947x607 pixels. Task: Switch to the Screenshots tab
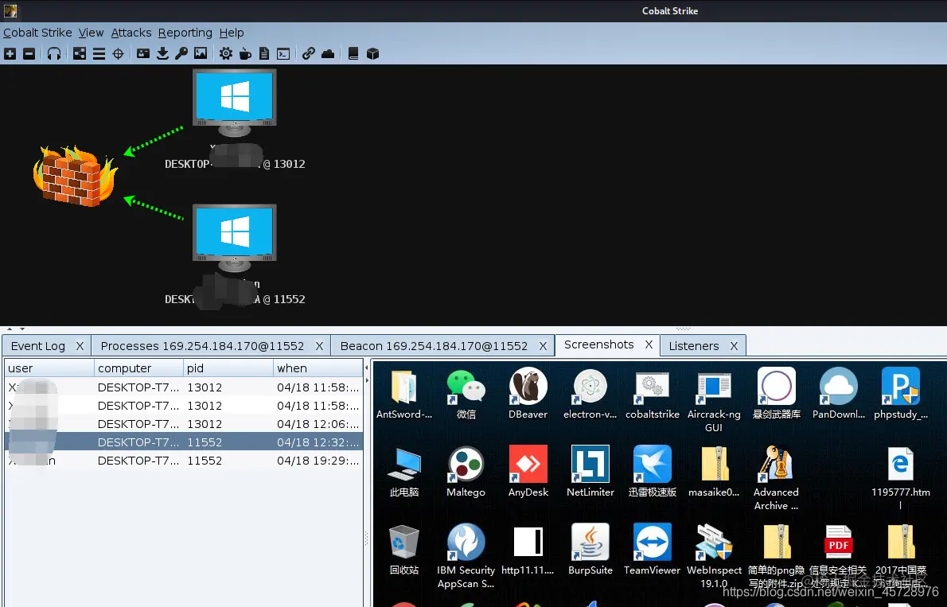[599, 344]
